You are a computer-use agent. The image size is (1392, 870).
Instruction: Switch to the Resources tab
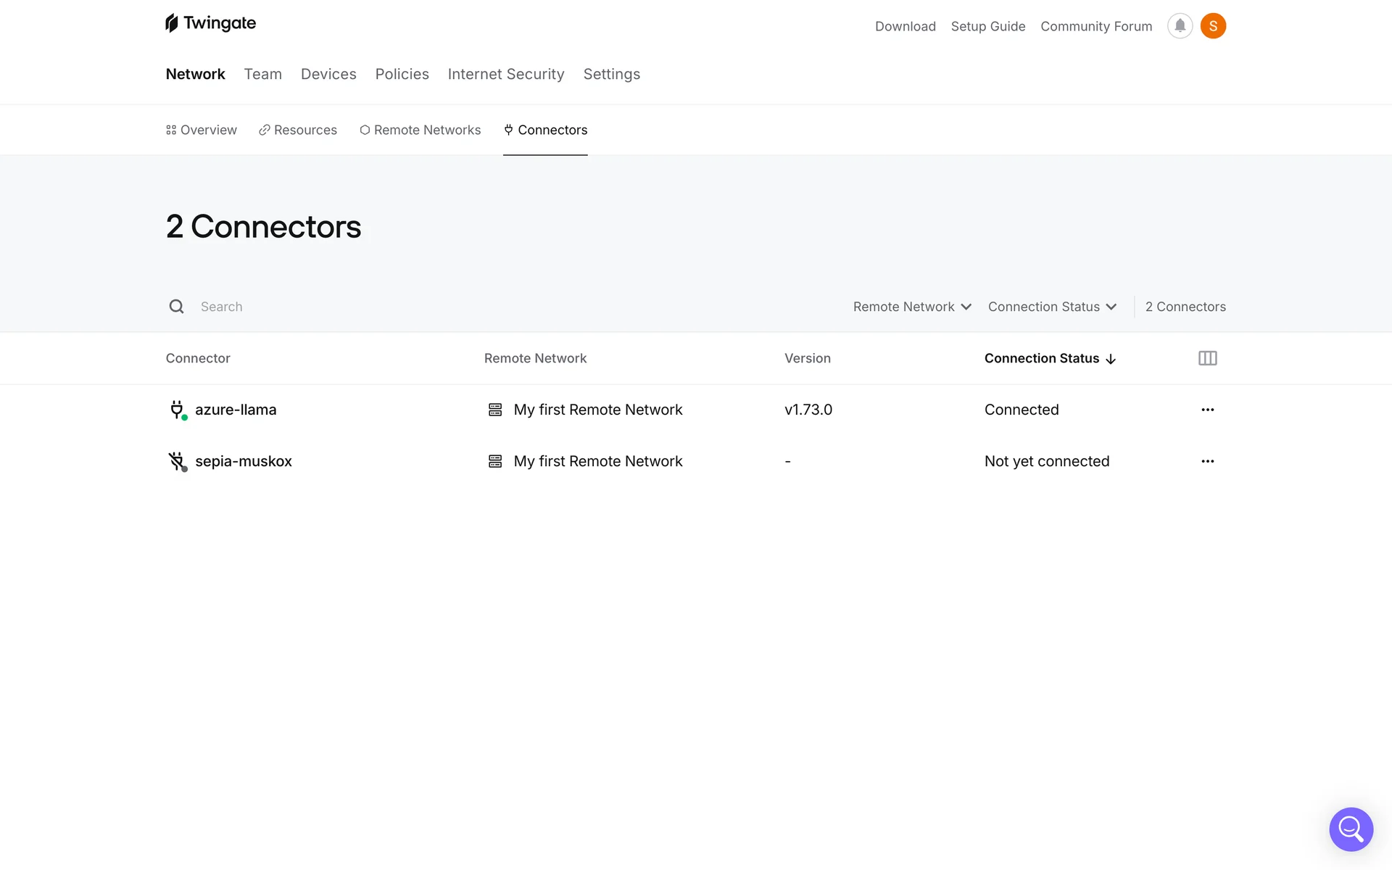(x=298, y=130)
